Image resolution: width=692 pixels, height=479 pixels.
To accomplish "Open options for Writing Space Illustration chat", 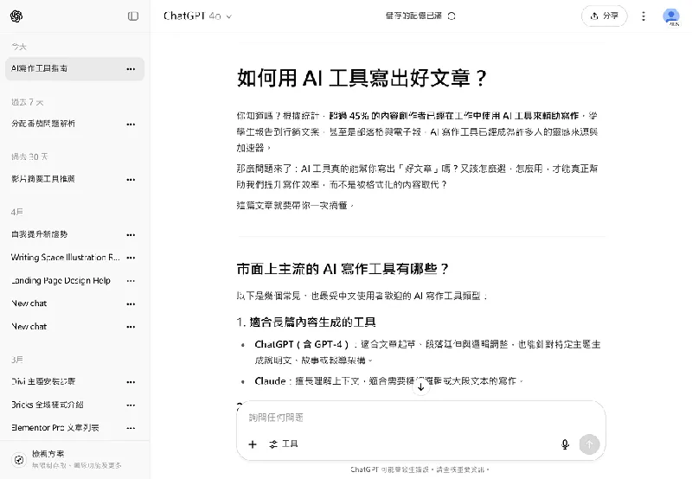I will [x=131, y=258].
